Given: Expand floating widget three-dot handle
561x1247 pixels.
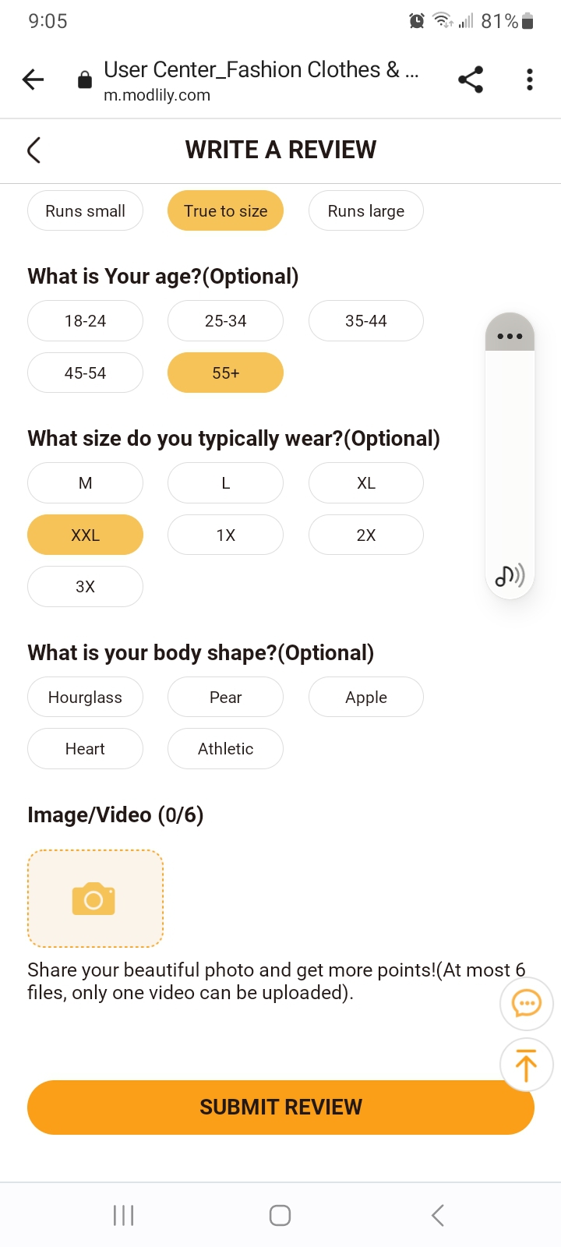Looking at the screenshot, I should pos(510,336).
